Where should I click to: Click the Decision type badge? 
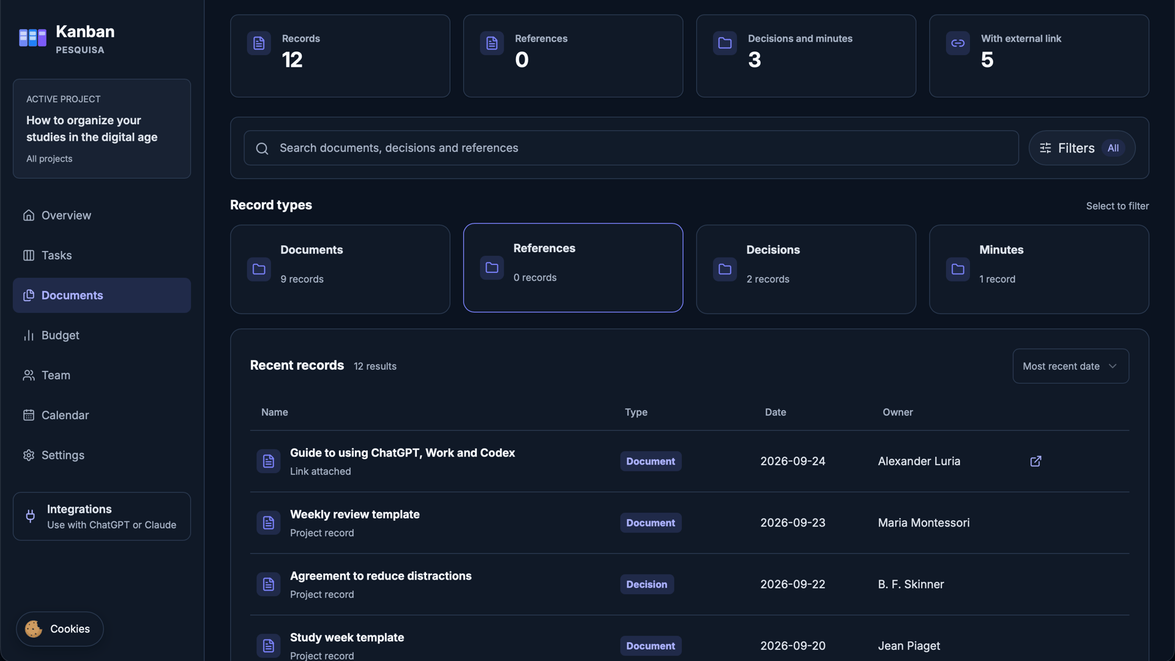(x=646, y=584)
